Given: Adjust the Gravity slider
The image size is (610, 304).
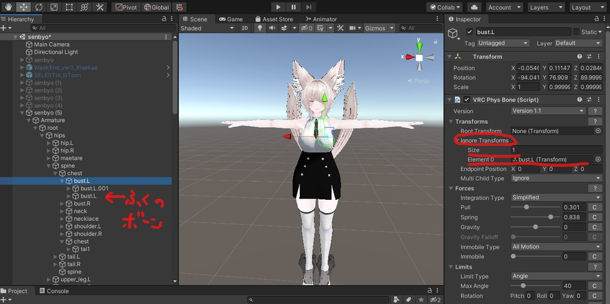Looking at the screenshot, I should [x=536, y=227].
